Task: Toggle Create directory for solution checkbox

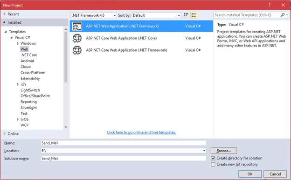Action: coord(213,158)
